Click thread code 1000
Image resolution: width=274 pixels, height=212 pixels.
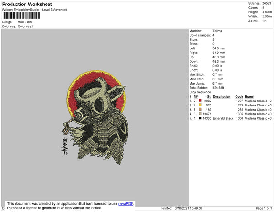pyautogui.click(x=240, y=118)
